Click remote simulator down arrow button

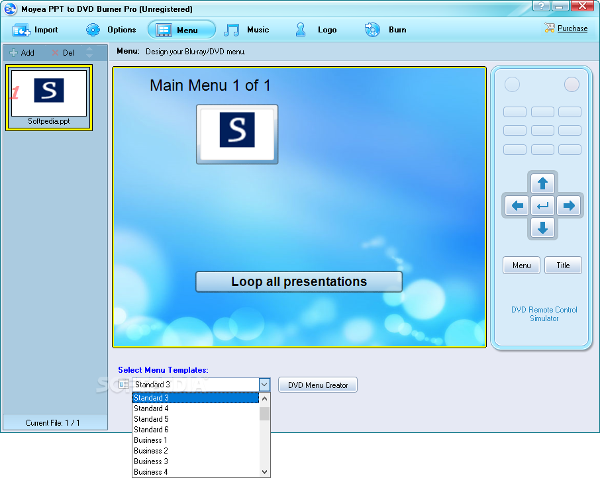(542, 228)
